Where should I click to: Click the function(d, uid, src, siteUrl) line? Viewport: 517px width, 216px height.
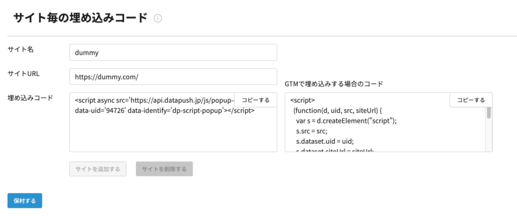tap(344, 110)
